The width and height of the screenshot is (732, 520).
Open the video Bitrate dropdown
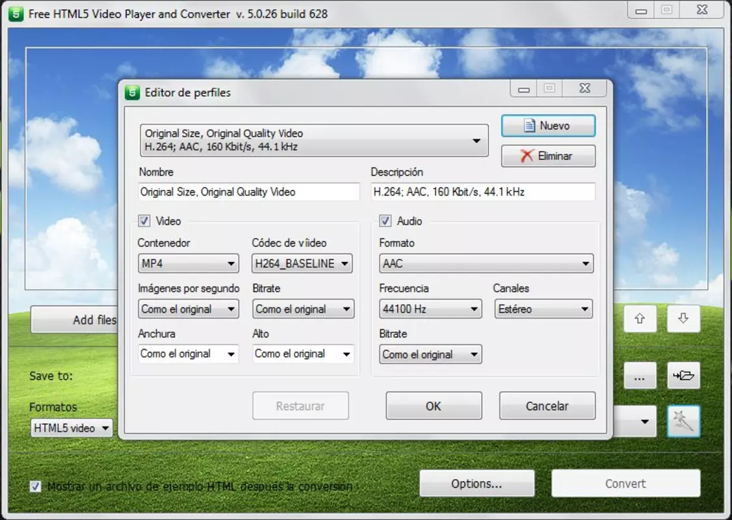tap(303, 309)
